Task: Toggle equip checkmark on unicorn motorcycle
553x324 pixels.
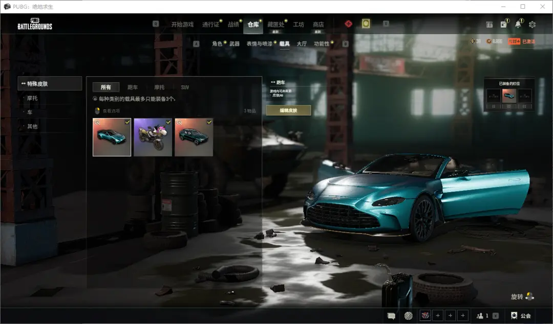Action: point(168,122)
